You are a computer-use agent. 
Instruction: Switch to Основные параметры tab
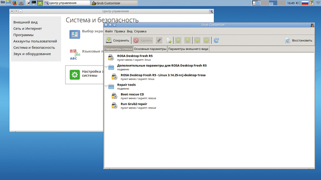pyautogui.click(x=150, y=49)
